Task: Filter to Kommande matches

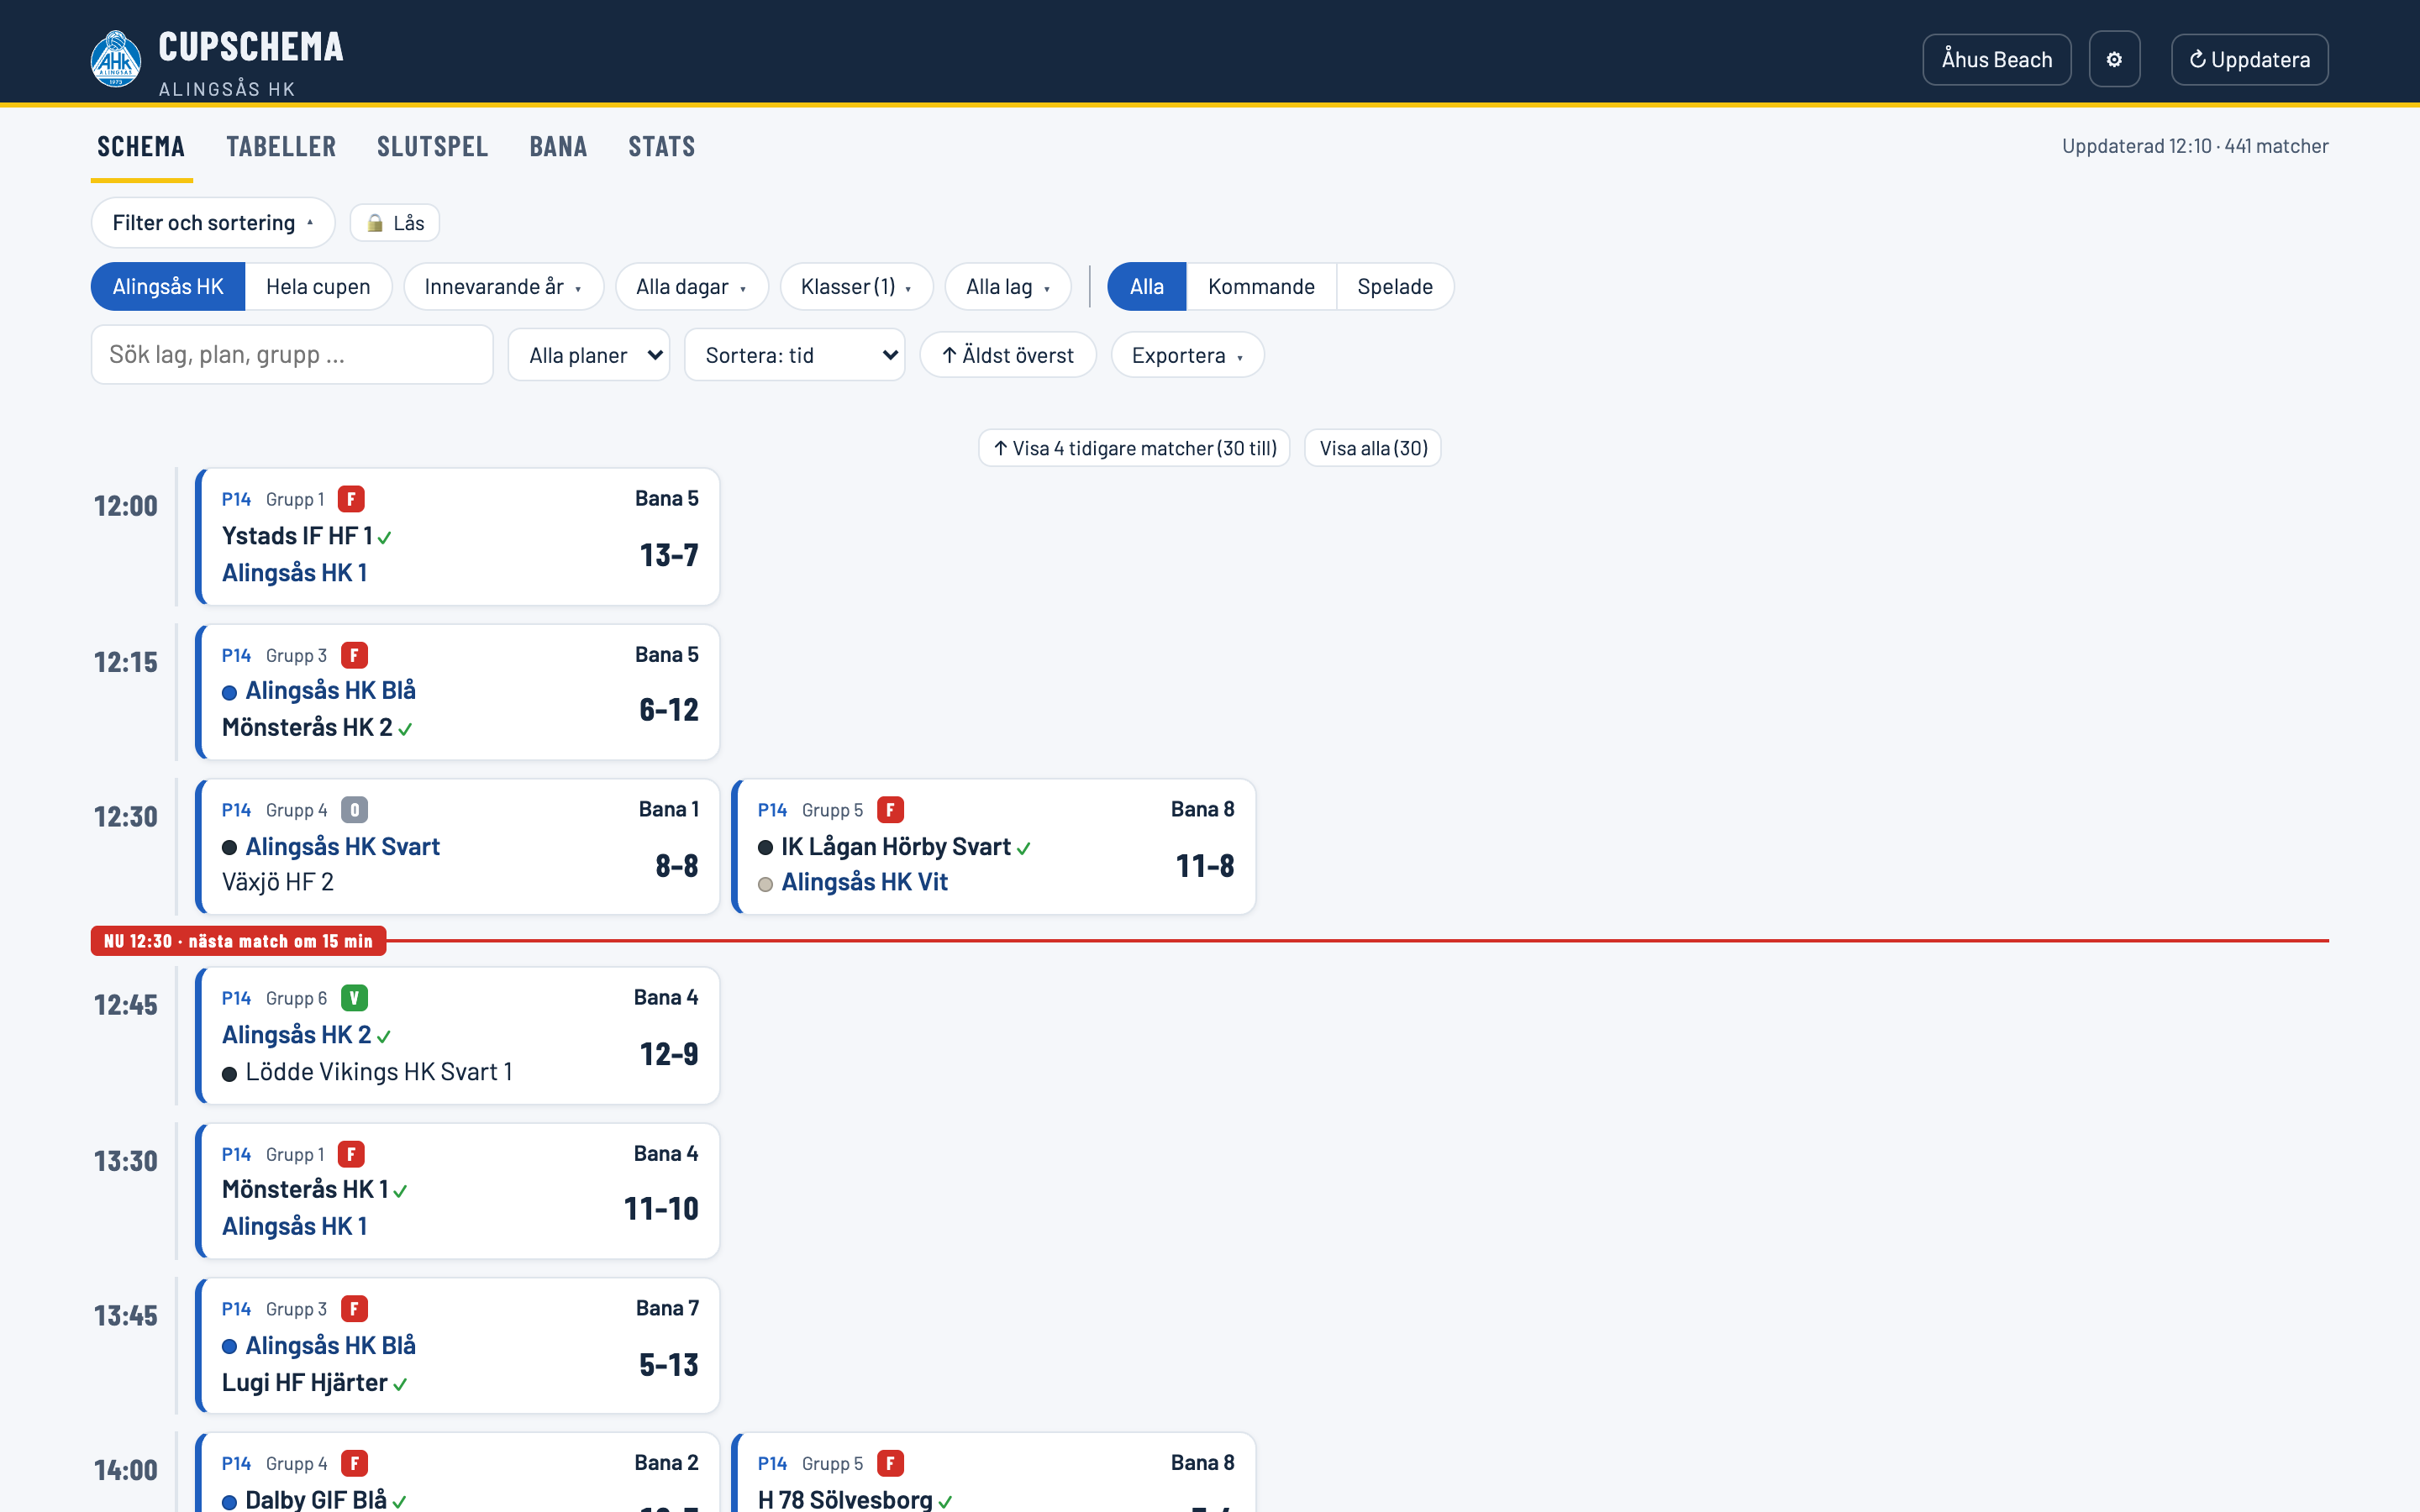Action: point(1261,287)
